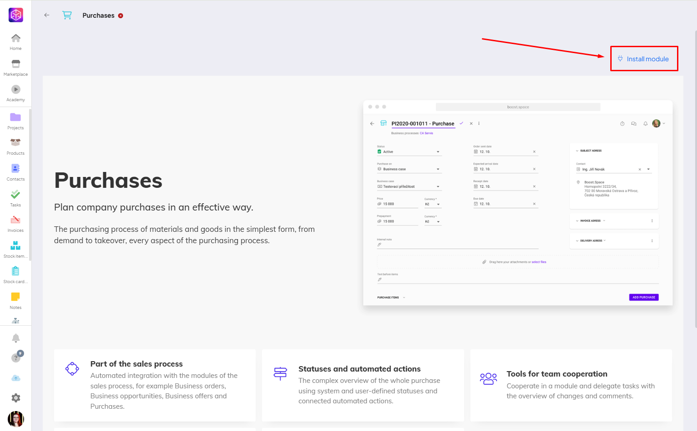Open the Stock items module

(x=15, y=249)
